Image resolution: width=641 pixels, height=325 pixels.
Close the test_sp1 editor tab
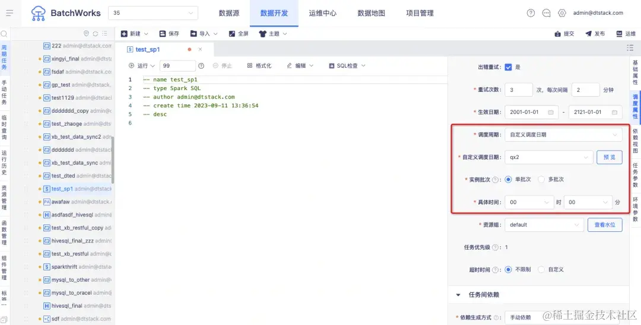pyautogui.click(x=201, y=49)
